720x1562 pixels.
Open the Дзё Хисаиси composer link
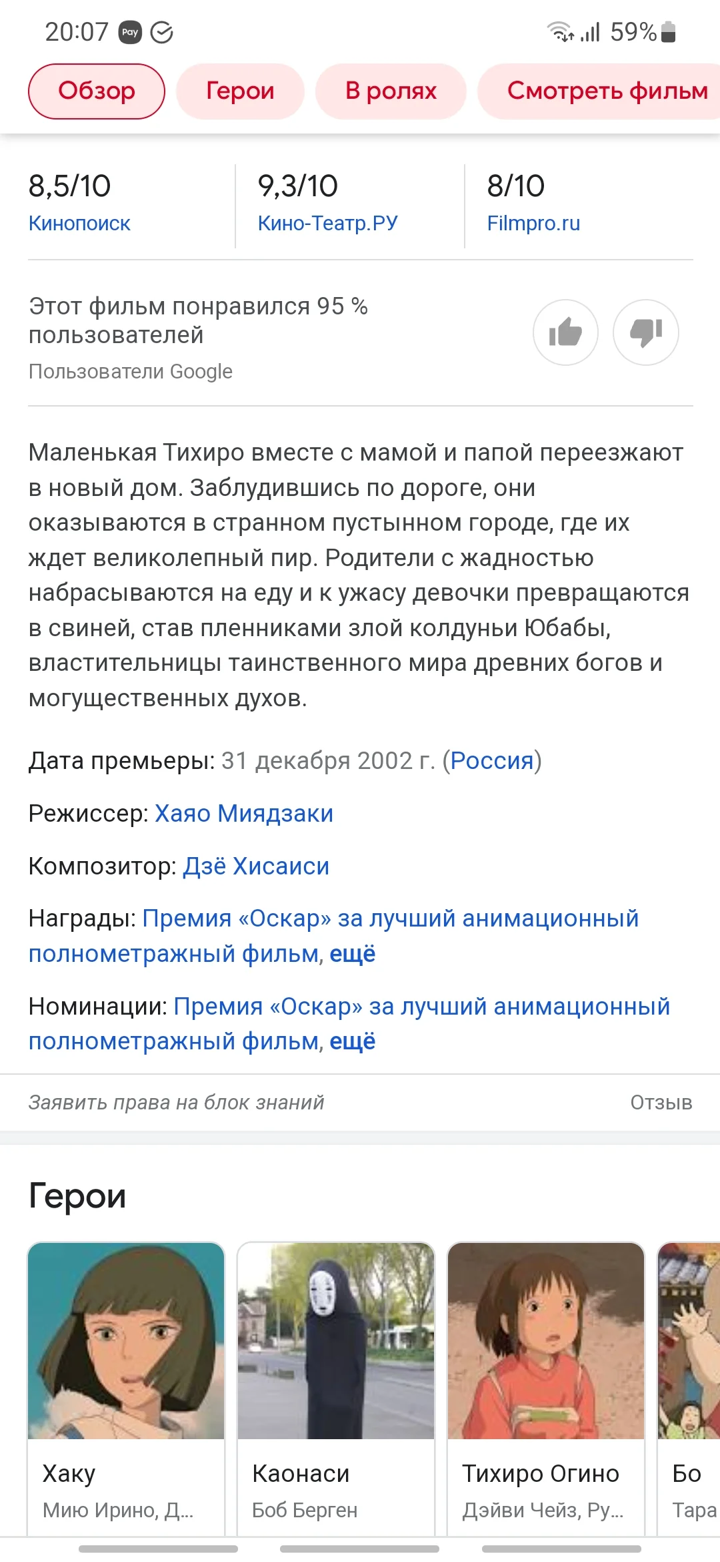click(256, 866)
